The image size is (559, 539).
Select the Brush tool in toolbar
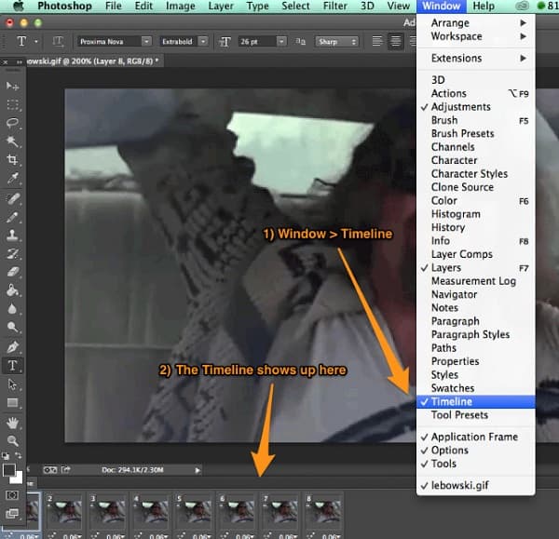point(12,217)
